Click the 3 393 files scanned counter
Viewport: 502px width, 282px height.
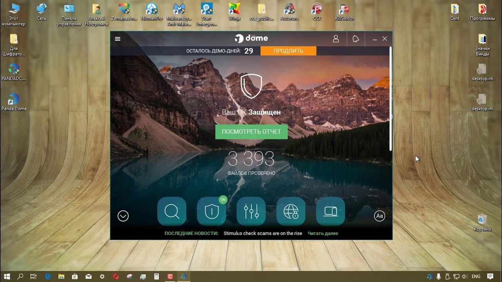tap(251, 159)
